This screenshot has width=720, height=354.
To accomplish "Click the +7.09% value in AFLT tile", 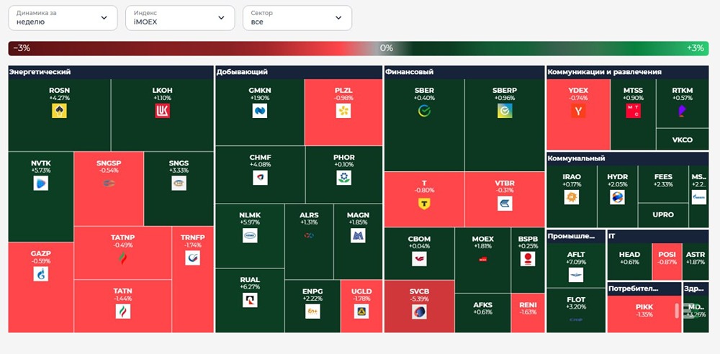I will (576, 262).
